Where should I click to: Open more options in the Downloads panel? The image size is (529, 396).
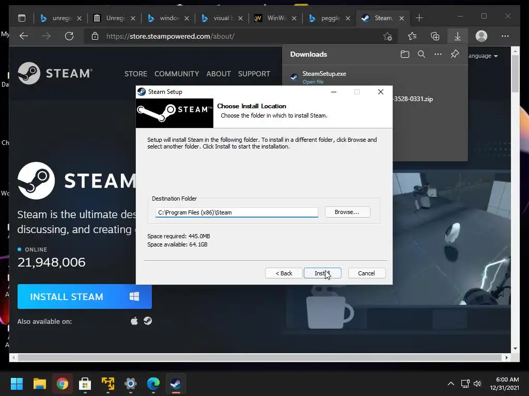438,54
